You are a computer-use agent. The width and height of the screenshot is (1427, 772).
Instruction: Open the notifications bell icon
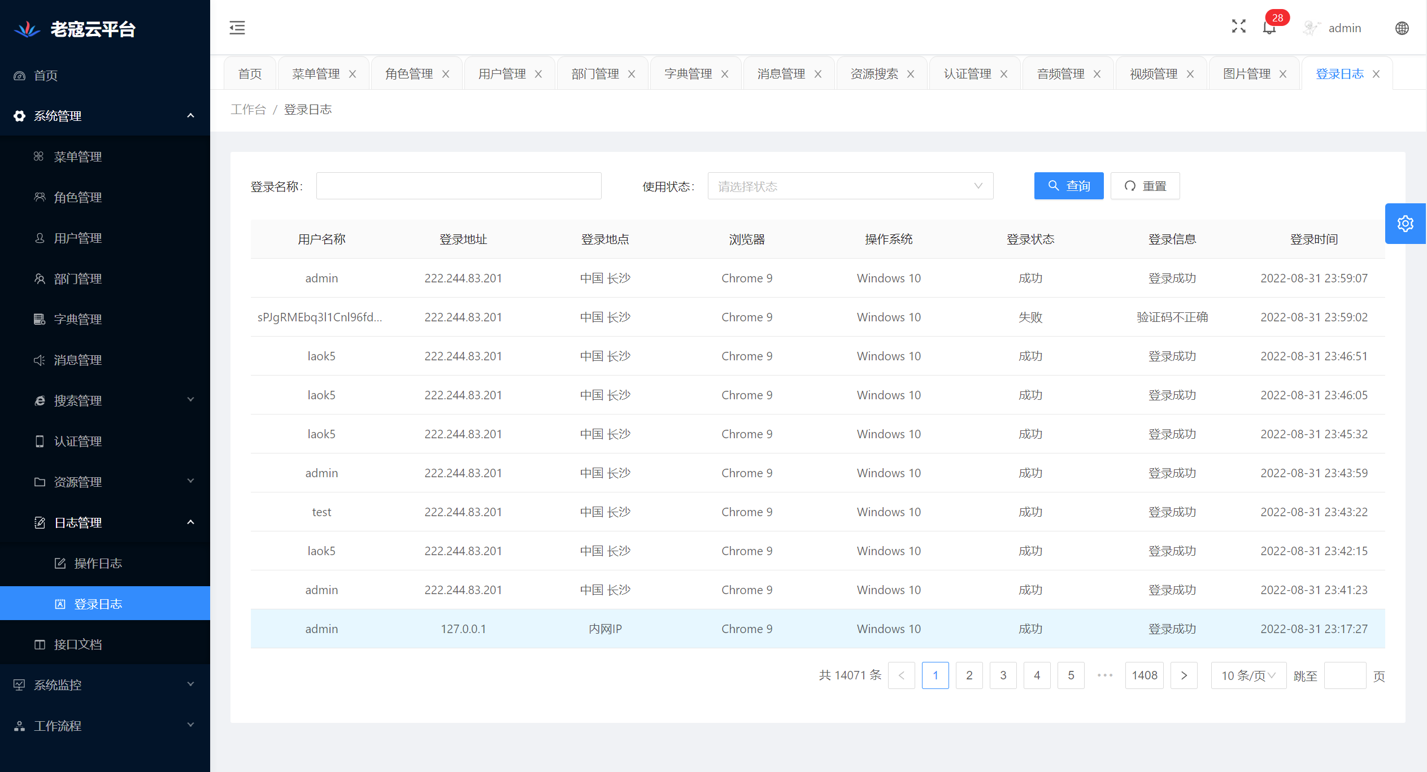tap(1269, 28)
